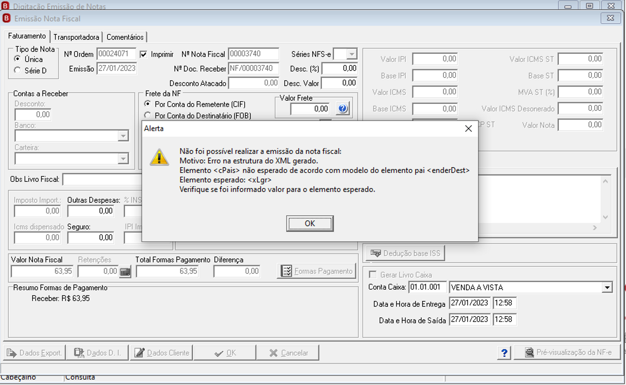
Task: Click the Contas a Receber Desconto field
Action: tap(33, 115)
